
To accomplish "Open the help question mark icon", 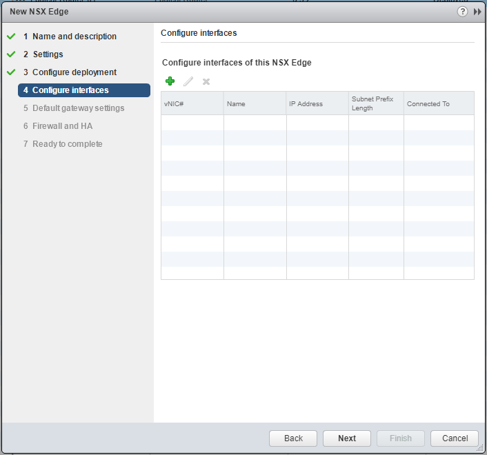I will point(463,12).
